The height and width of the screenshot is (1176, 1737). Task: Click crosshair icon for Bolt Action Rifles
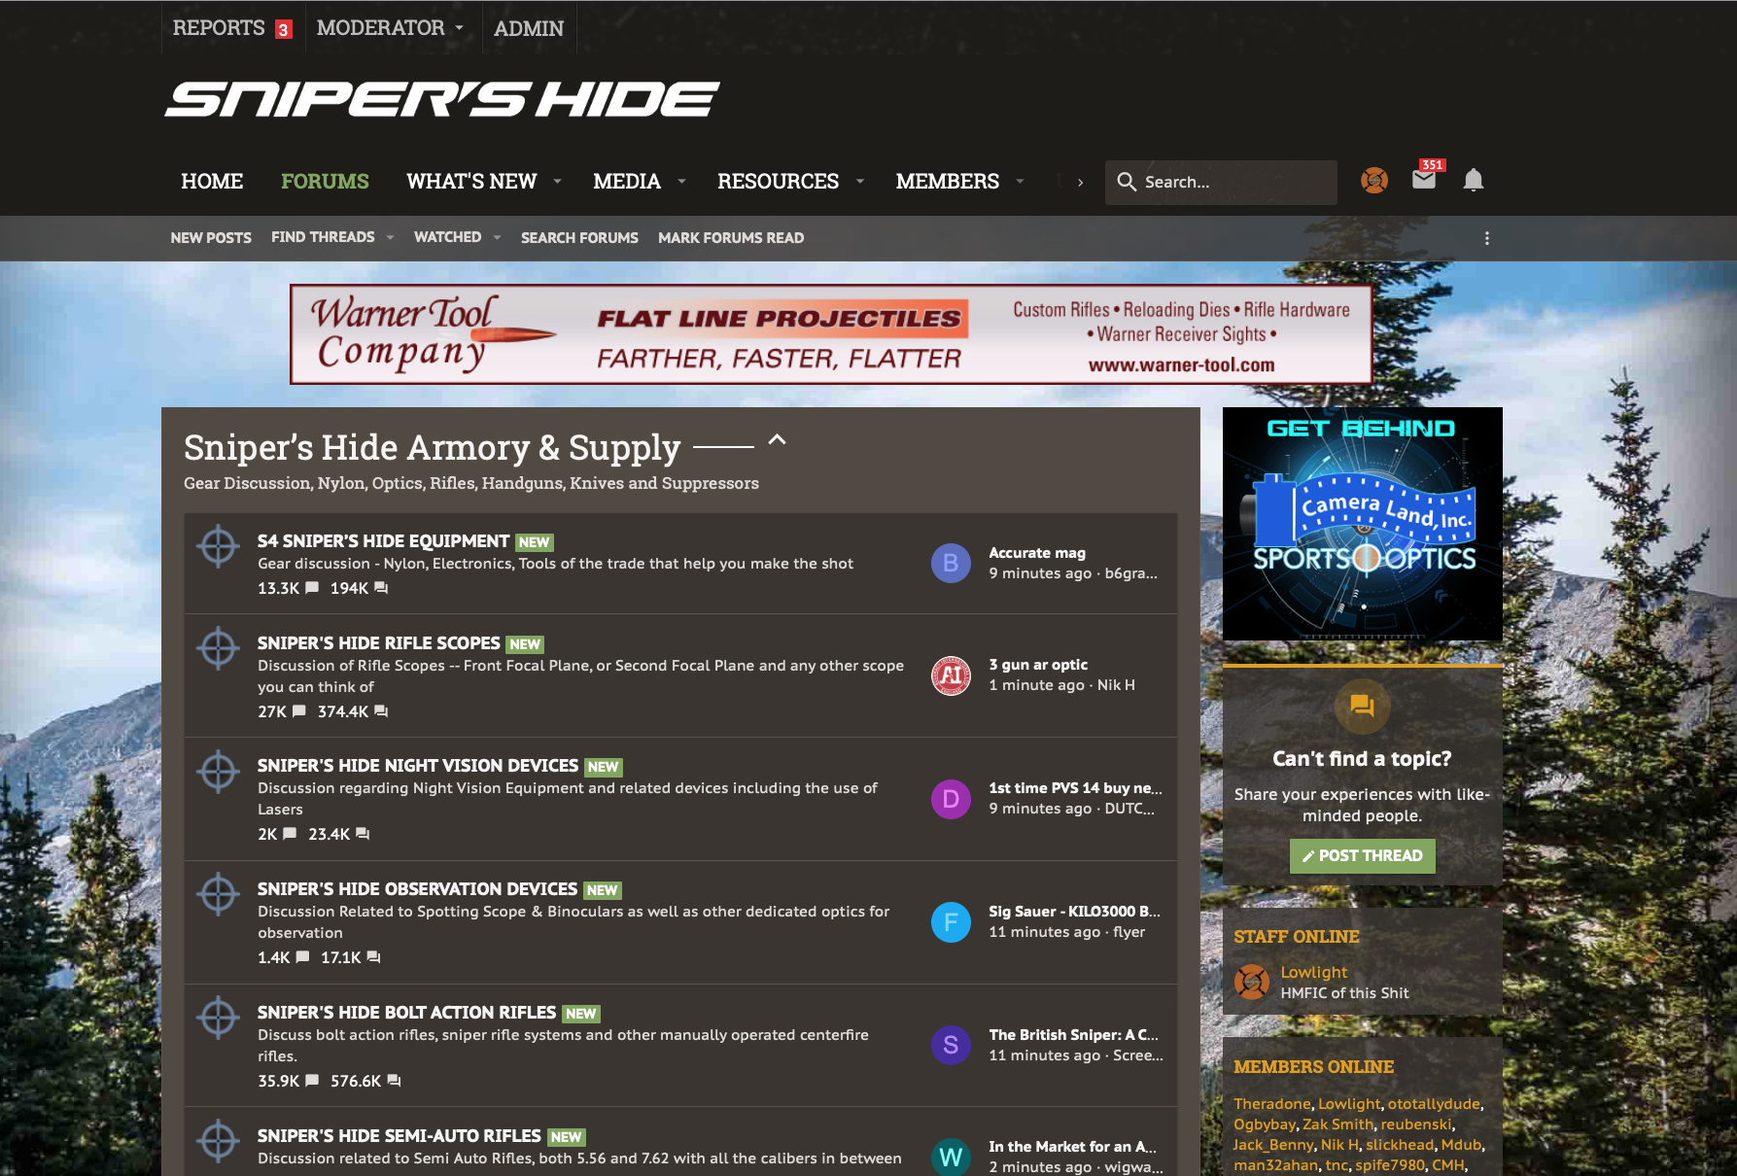coord(219,1018)
